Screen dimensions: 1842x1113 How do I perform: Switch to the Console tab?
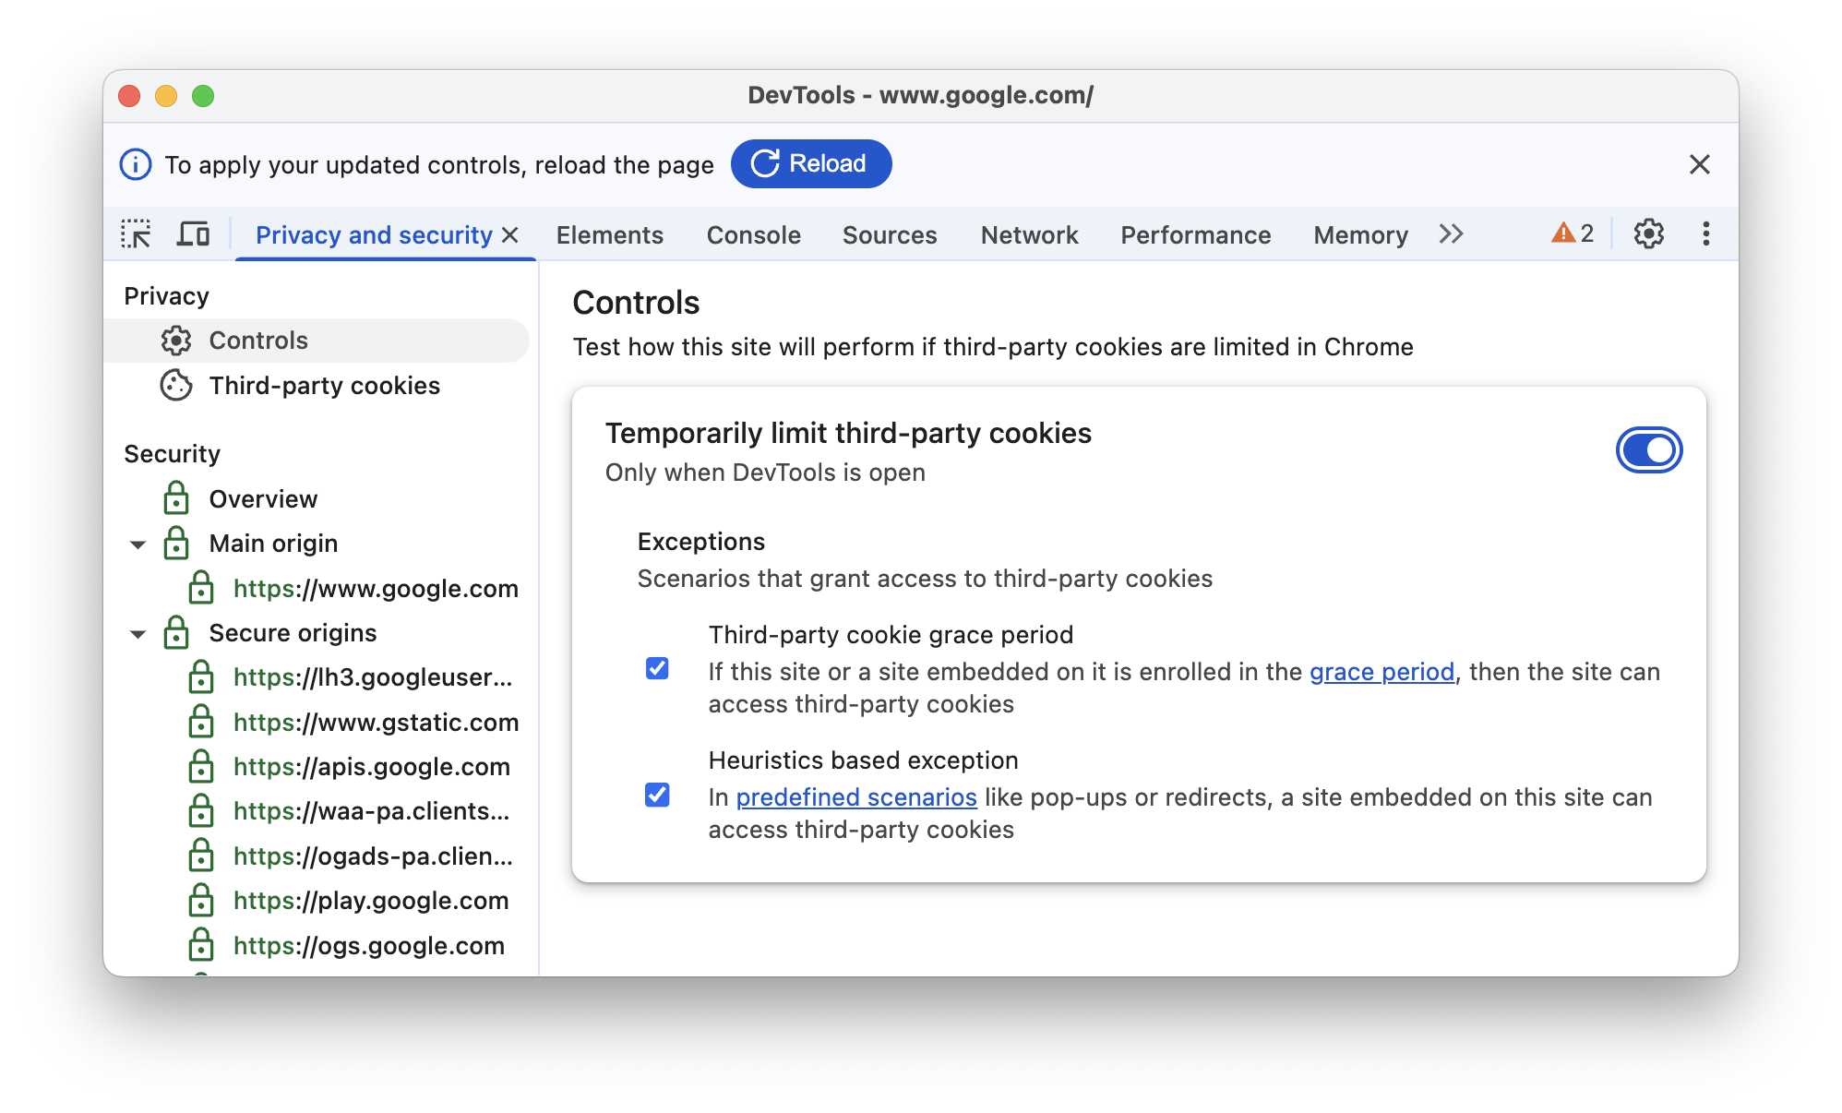[753, 234]
